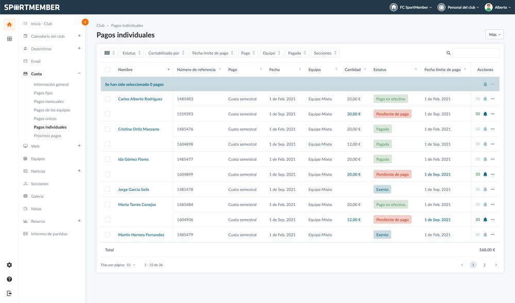Open the column visibility selector dropdown
The width and height of the screenshot is (515, 303).
tap(109, 53)
